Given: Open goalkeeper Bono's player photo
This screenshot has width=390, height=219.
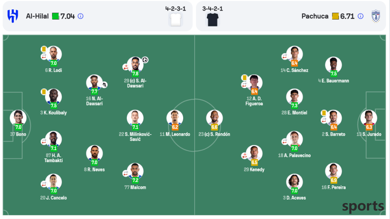Looking at the screenshot, I should (18, 118).
